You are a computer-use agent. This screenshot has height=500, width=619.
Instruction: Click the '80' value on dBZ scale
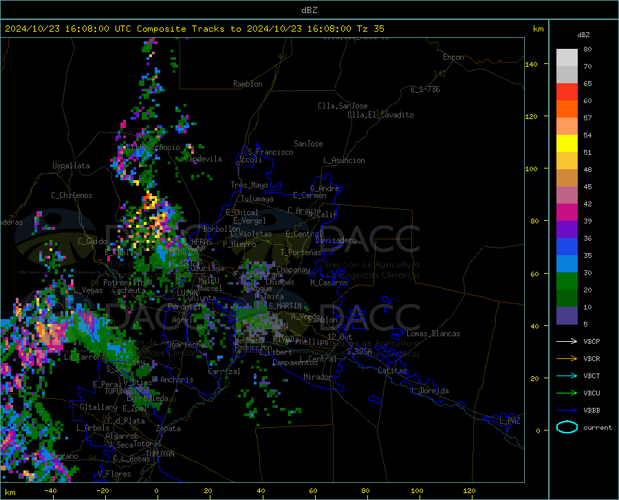(587, 50)
